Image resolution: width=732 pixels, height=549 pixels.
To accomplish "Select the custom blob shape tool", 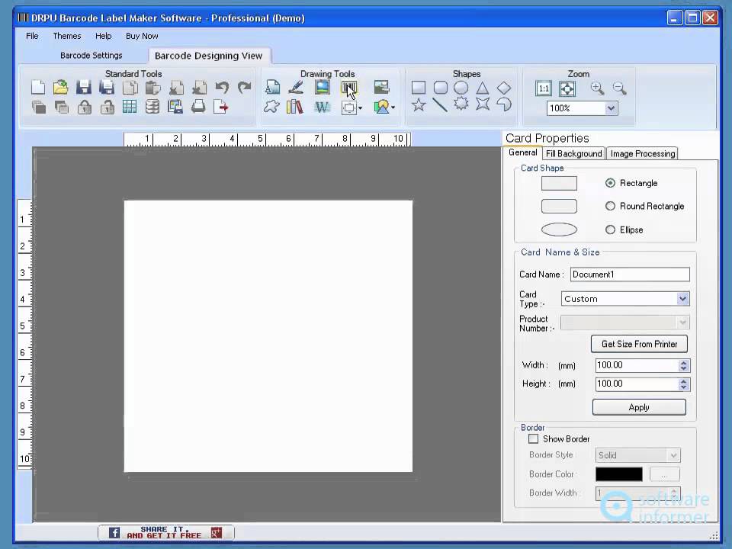I will tap(271, 107).
